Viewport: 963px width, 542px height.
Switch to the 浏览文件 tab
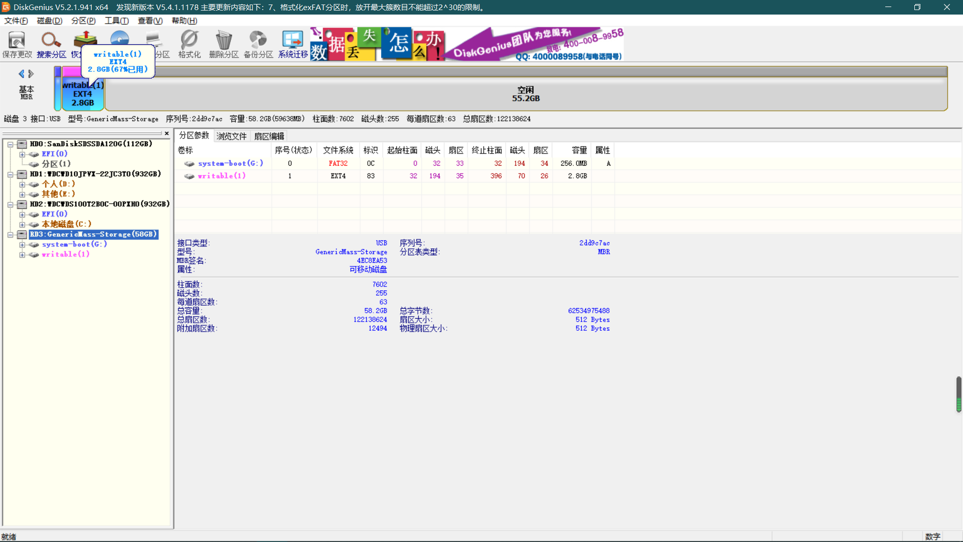(231, 137)
